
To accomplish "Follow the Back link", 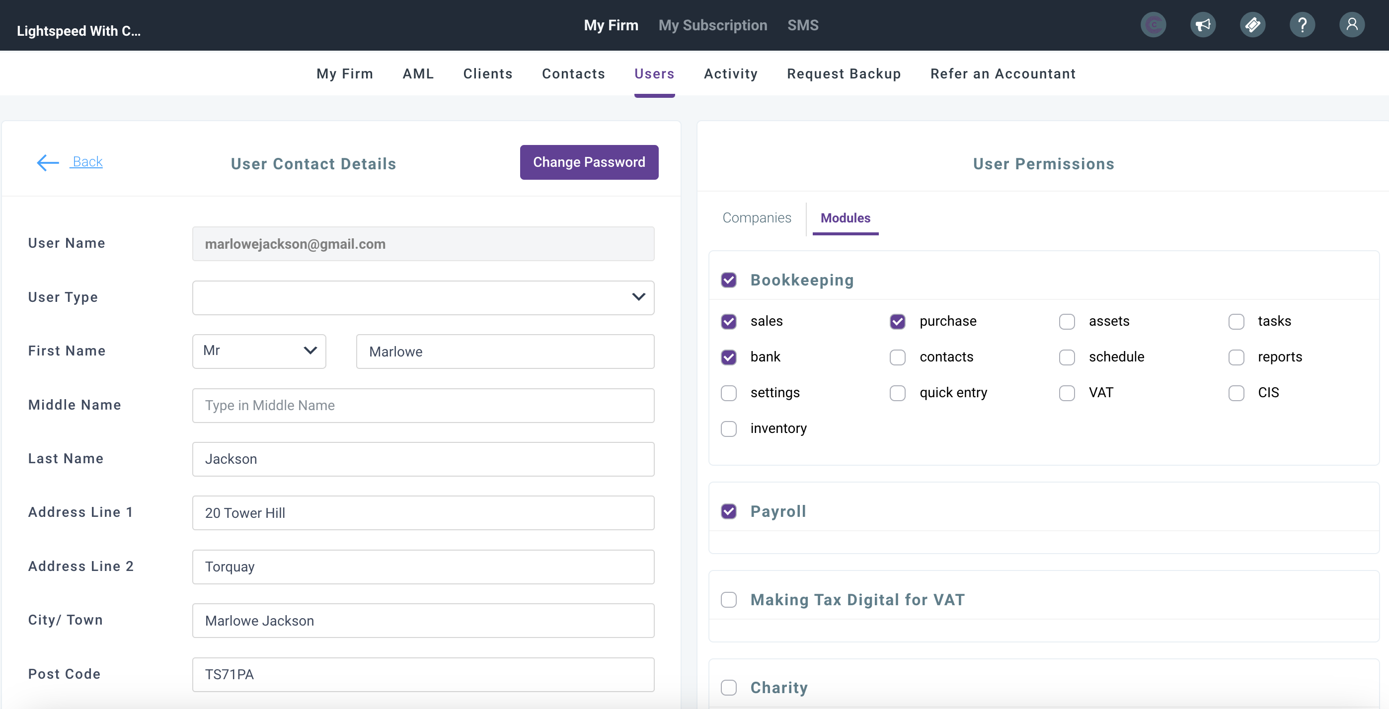I will [x=87, y=162].
